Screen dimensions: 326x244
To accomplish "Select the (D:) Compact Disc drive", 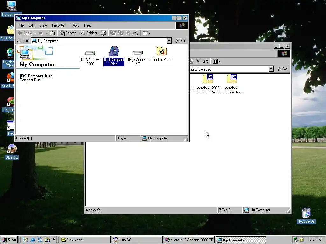I will [x=114, y=56].
